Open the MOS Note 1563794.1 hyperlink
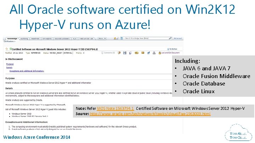Image resolution: width=255 pixels, height=143 pixels. coord(115,108)
